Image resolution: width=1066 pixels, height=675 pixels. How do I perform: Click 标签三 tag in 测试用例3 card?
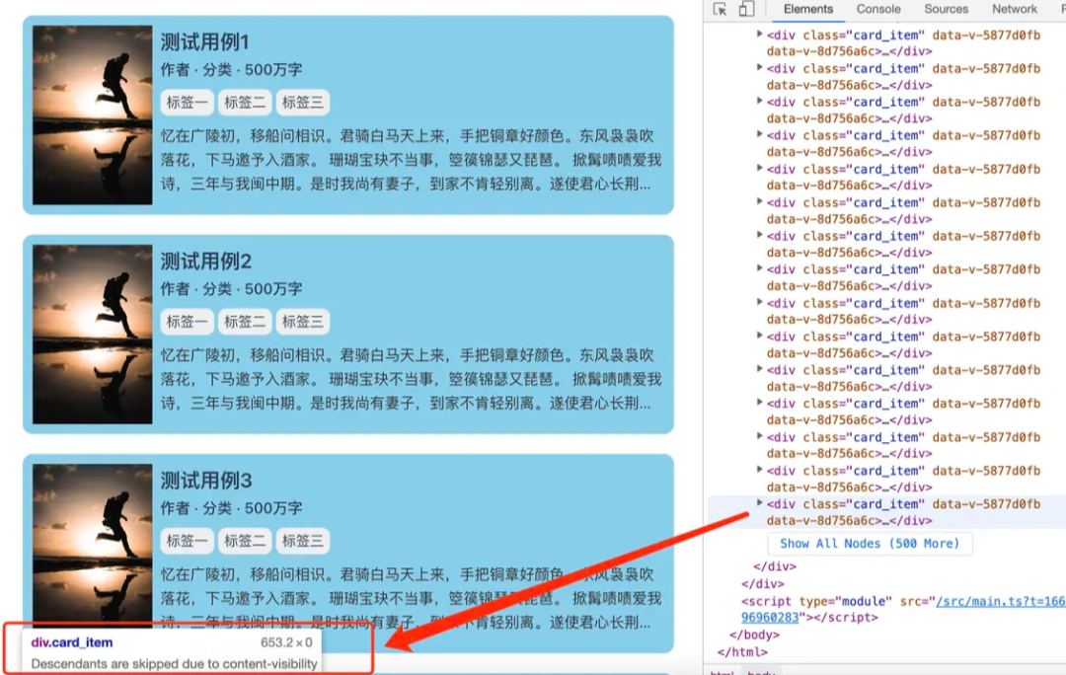click(303, 541)
